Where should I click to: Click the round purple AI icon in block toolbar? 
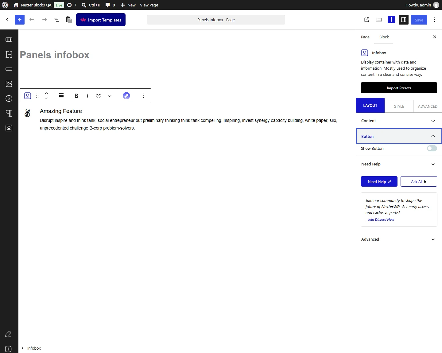click(x=126, y=96)
